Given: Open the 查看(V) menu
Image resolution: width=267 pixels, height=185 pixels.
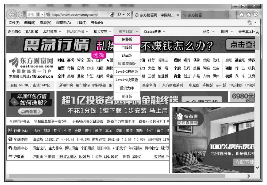Looking at the screenshot, I should point(46,23).
